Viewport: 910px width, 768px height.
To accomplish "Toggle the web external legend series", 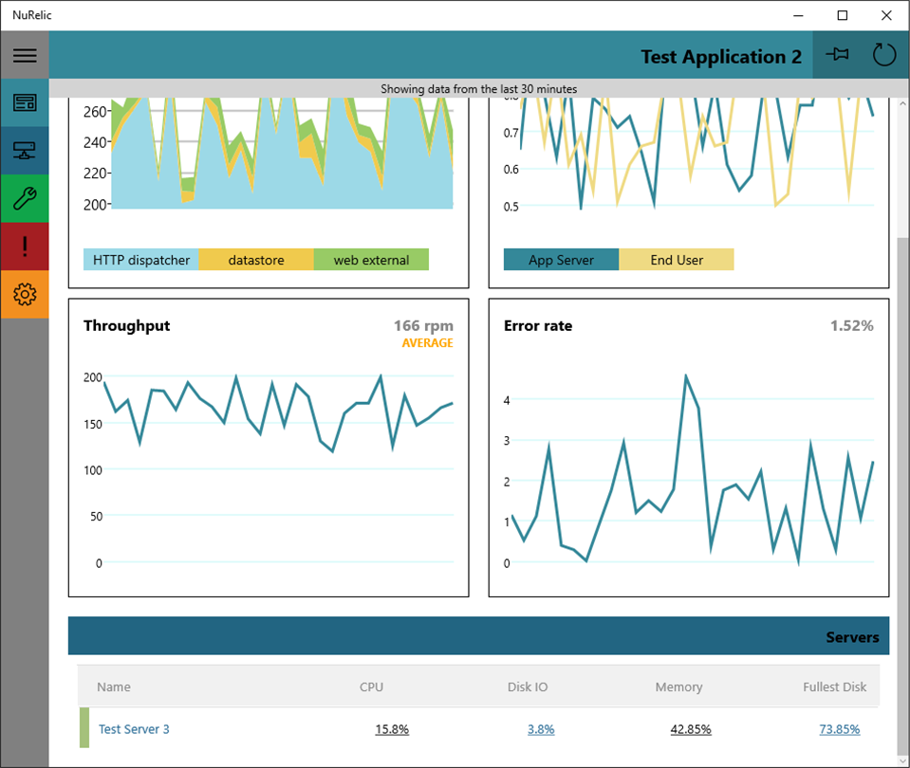I will click(x=371, y=260).
